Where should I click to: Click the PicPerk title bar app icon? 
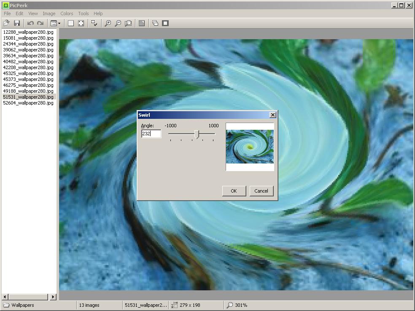(x=5, y=5)
